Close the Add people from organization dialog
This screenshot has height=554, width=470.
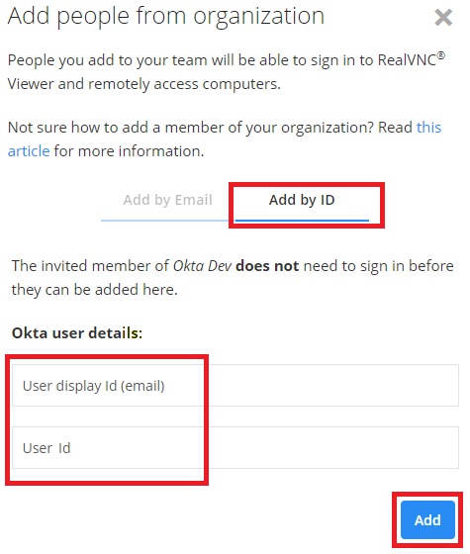tap(443, 18)
